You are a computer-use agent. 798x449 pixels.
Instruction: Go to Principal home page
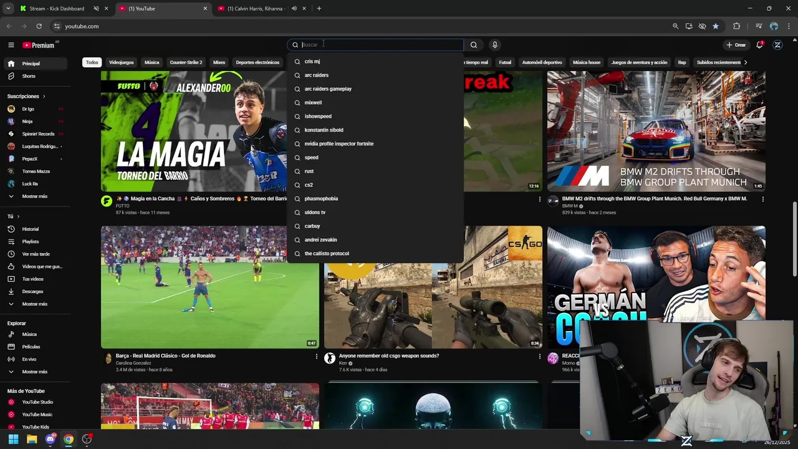pyautogui.click(x=34, y=64)
